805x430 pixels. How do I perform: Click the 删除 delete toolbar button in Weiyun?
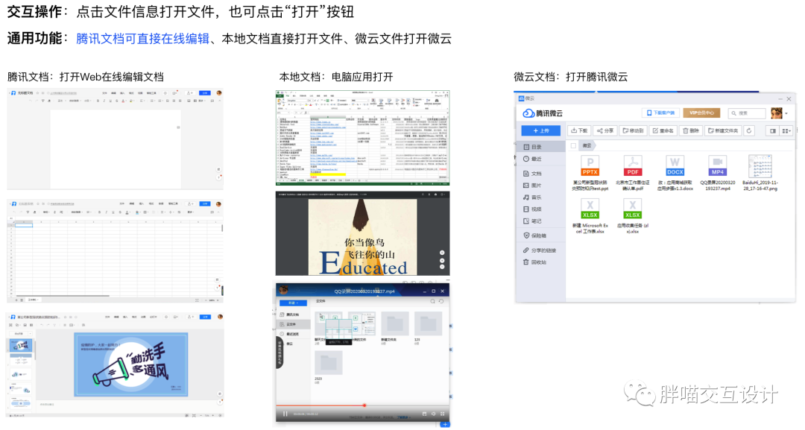(690, 131)
